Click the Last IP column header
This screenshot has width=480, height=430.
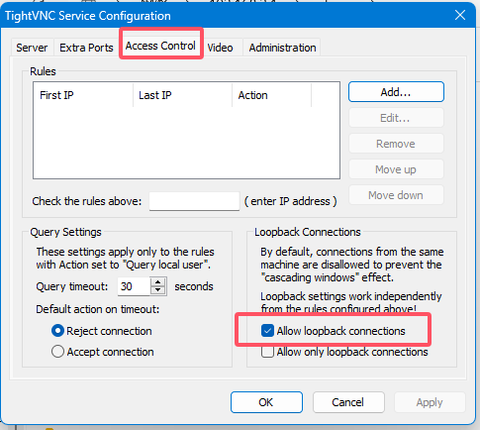[182, 95]
